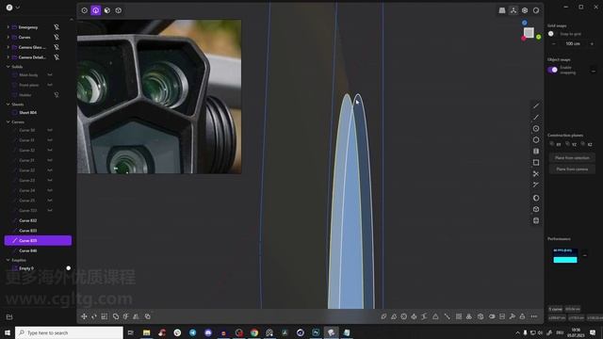Toggle the Enable snapping switch
Viewport: 603px width, 339px height.
(553, 70)
